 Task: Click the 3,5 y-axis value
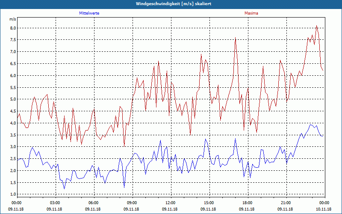(12, 135)
